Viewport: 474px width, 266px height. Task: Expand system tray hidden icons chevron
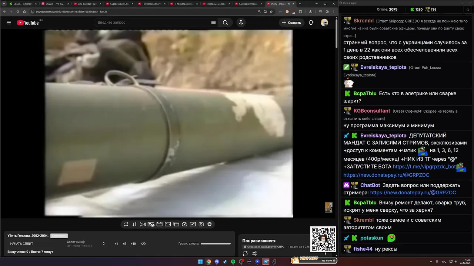[x=431, y=262]
